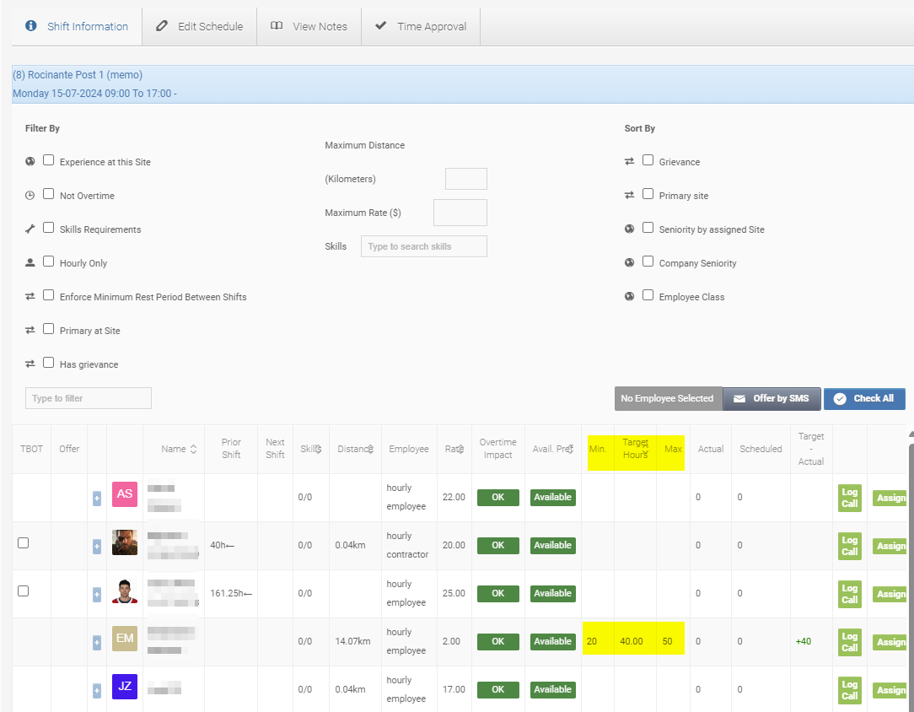
Task: Enable the Not Overtime filter checkbox
Action: (48, 193)
